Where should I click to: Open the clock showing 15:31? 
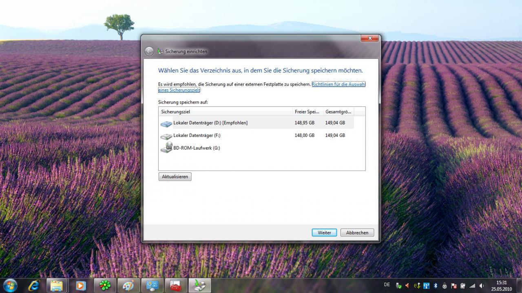coord(502,286)
